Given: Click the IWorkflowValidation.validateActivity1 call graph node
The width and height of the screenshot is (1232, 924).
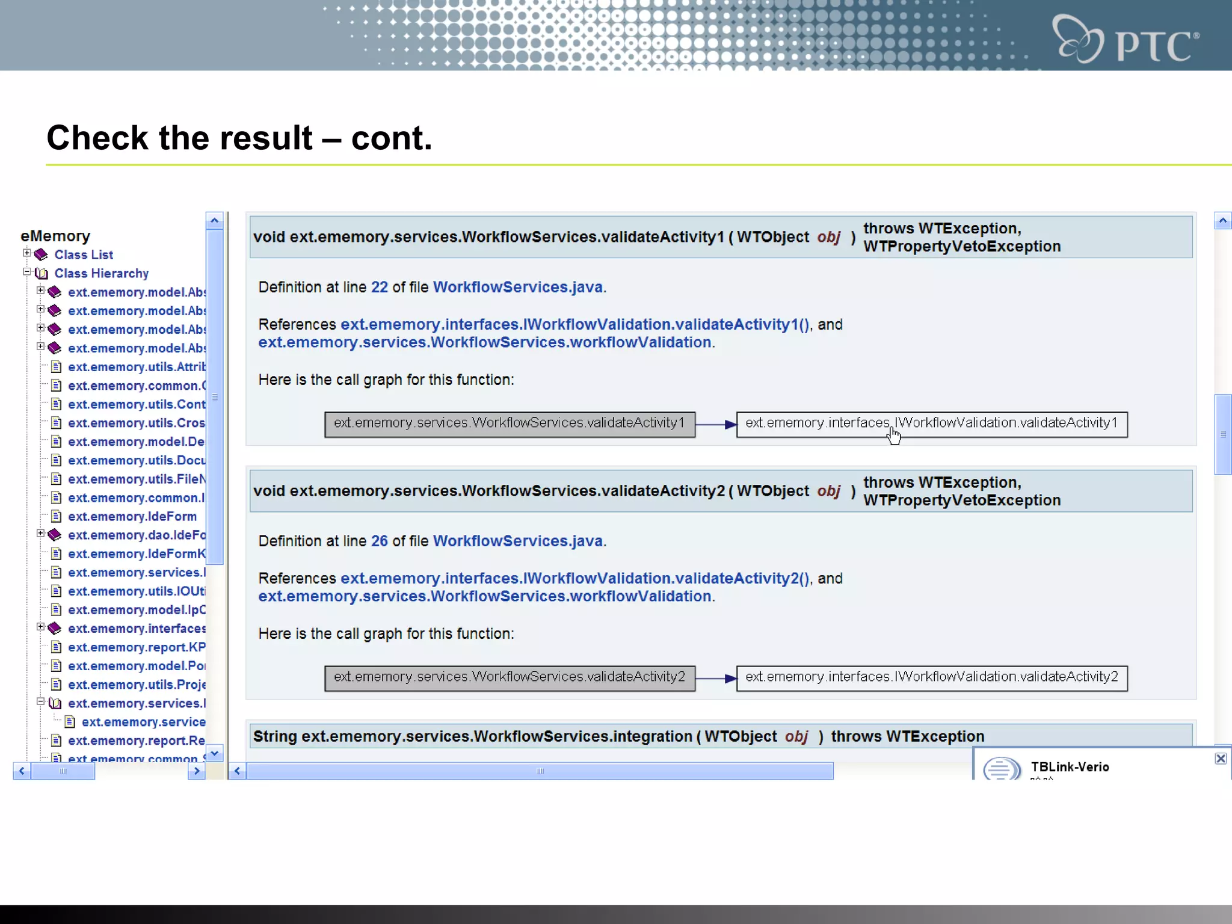Looking at the screenshot, I should [931, 424].
